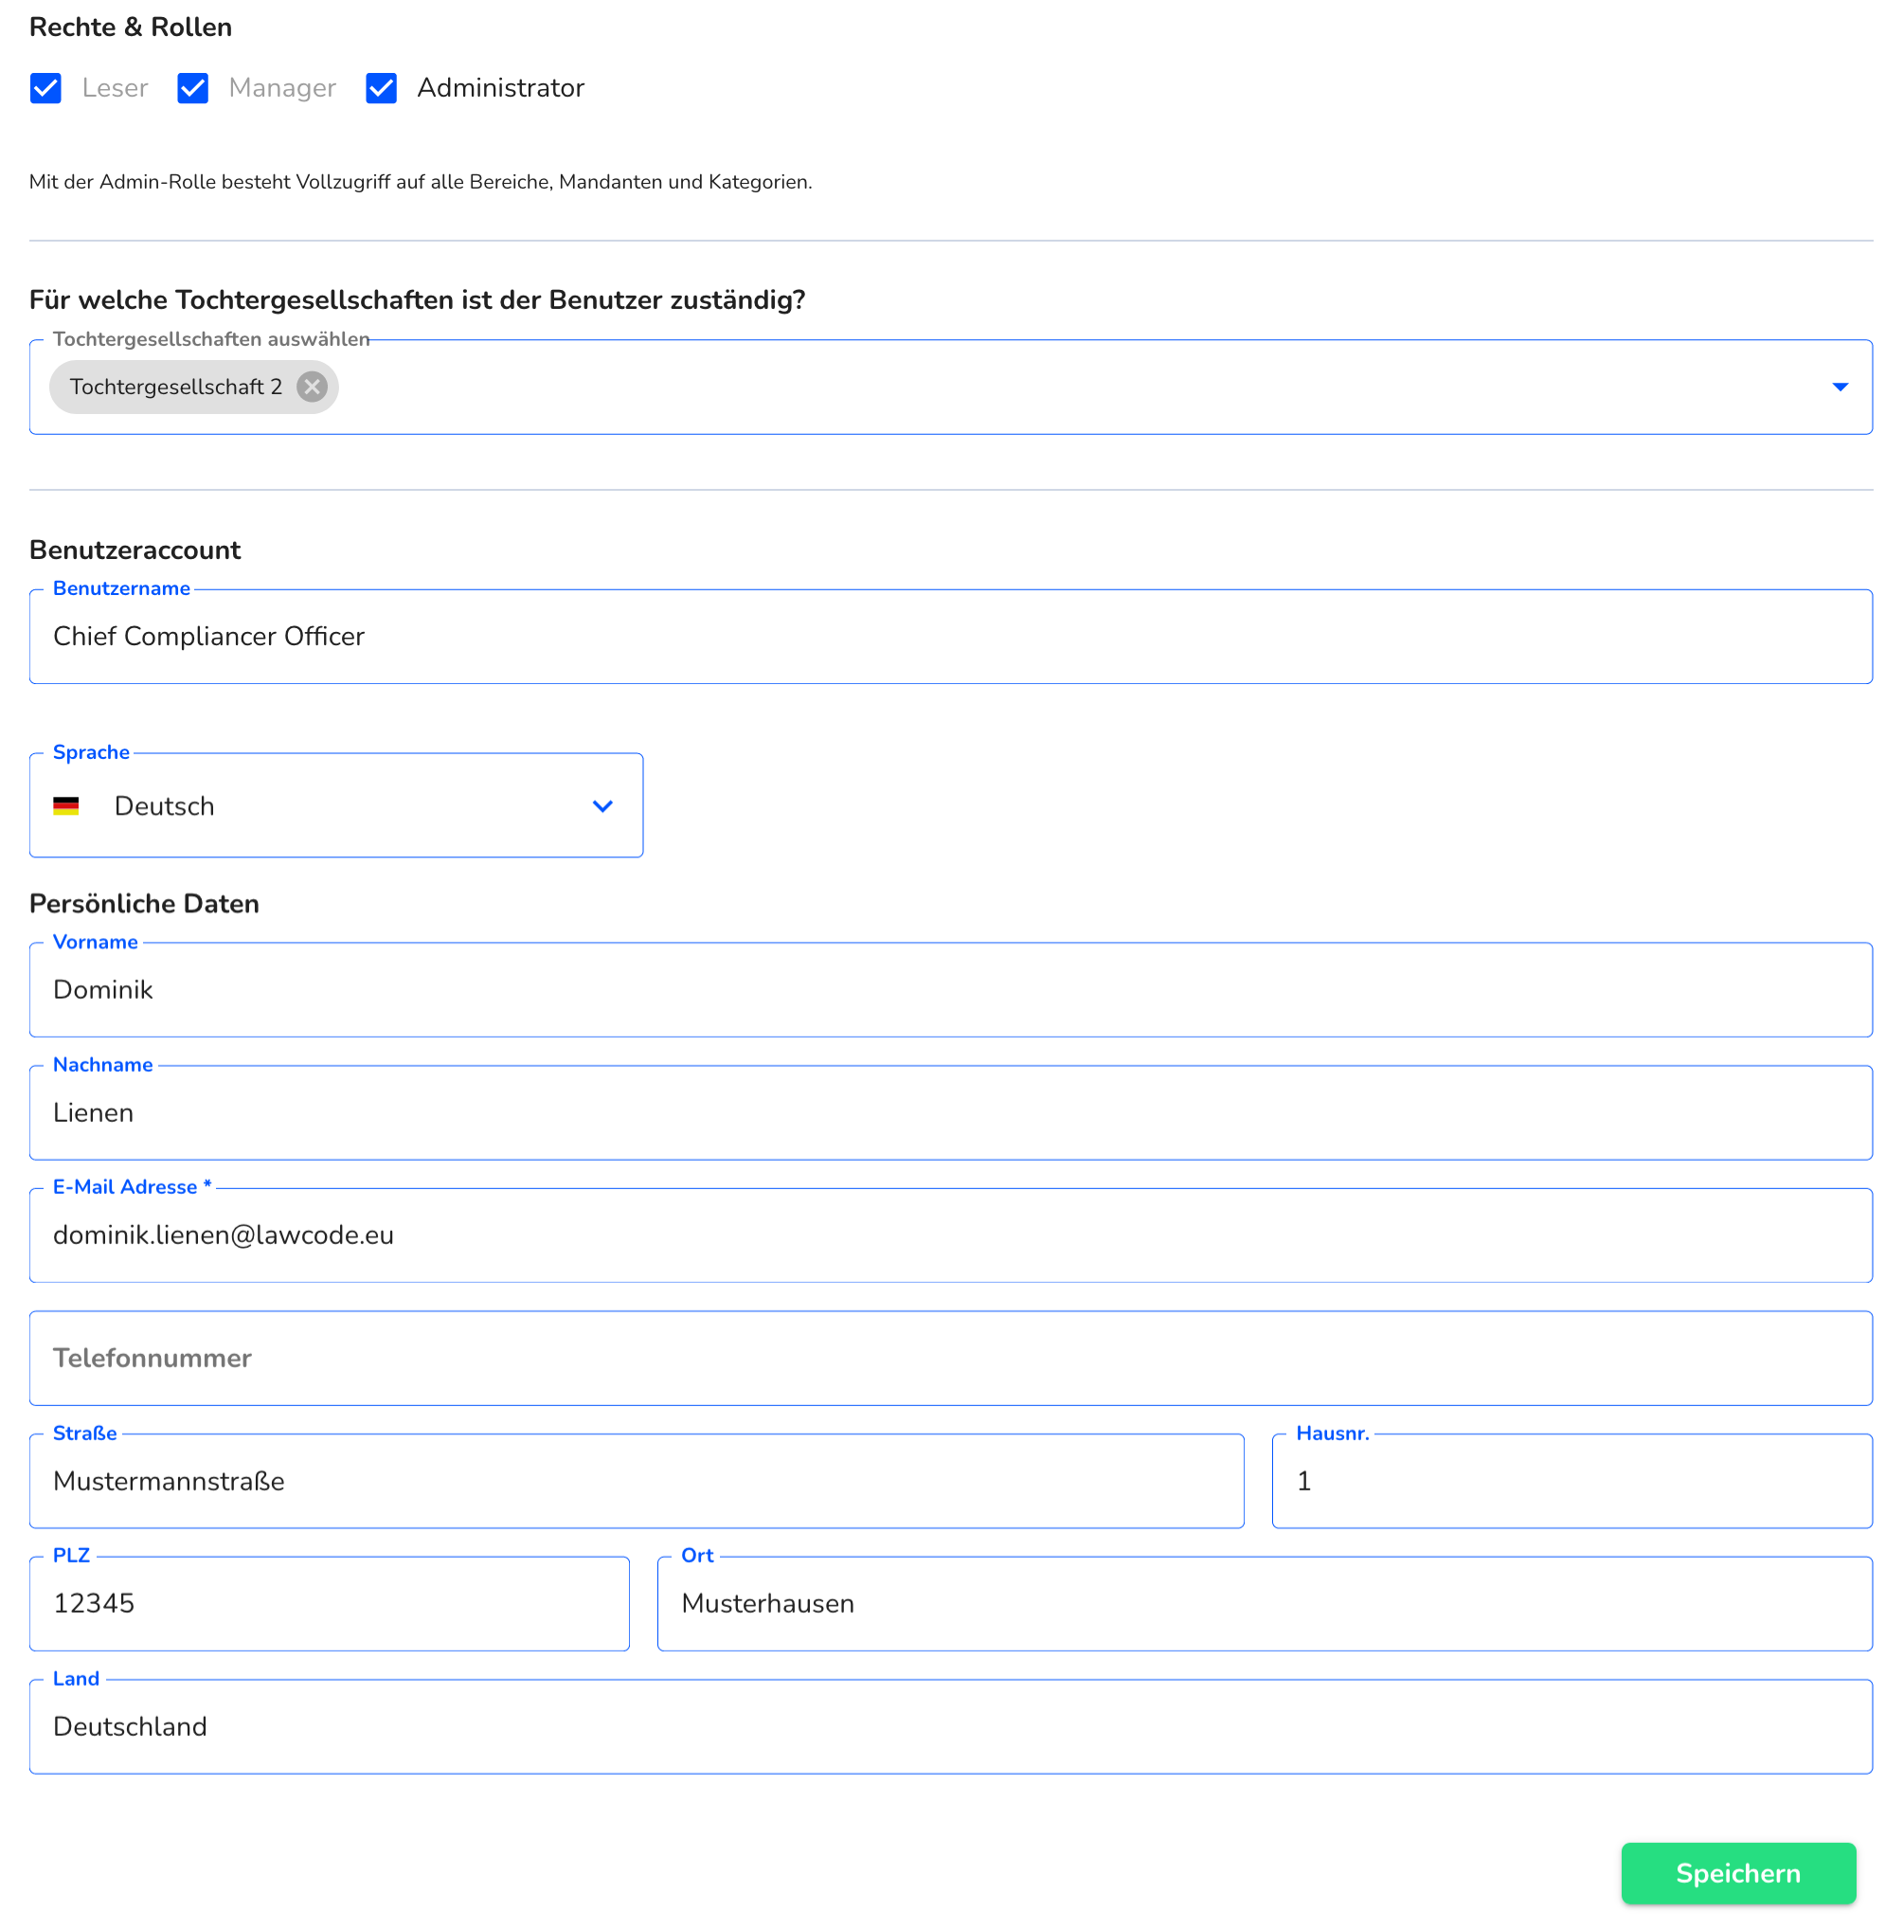Viewport: 1903px width, 1930px height.
Task: Focus the empty Telefonnummer field
Action: pos(951,1359)
